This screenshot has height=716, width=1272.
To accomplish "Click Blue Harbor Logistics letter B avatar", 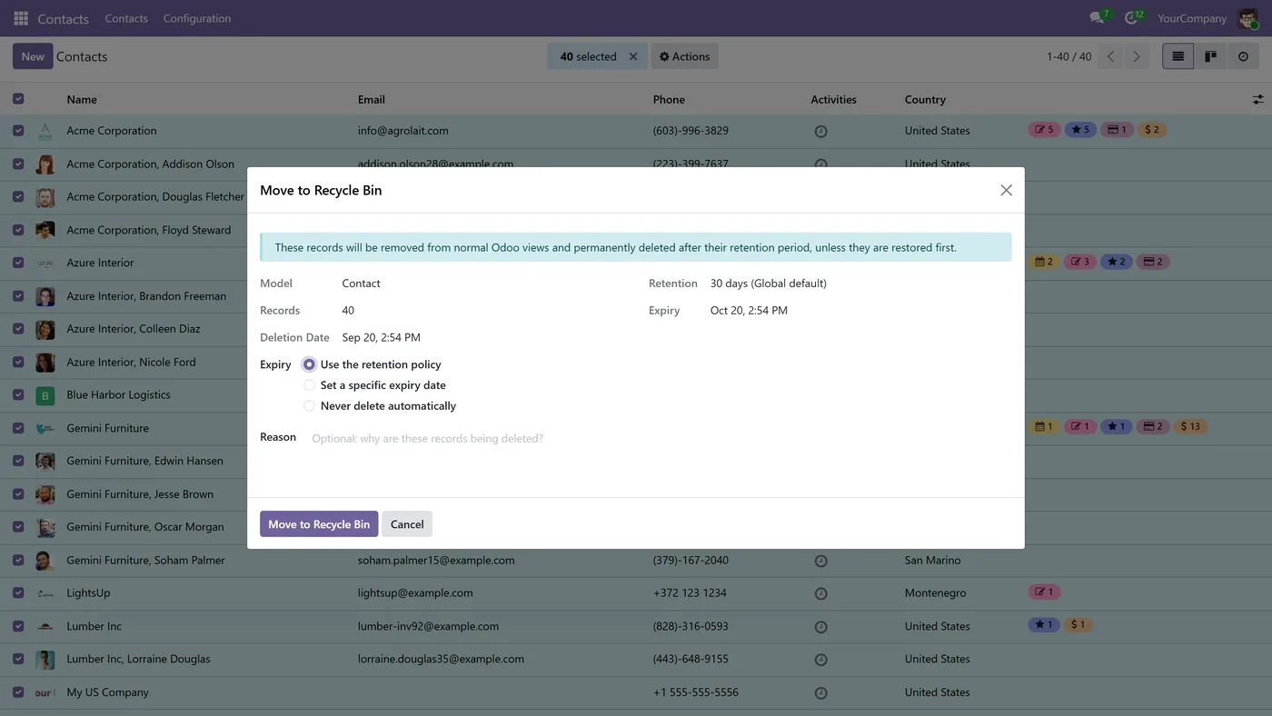I will coord(45,395).
